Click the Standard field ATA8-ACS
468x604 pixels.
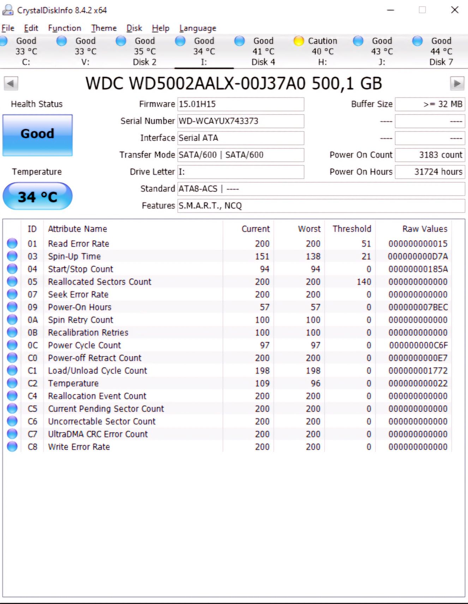pyautogui.click(x=321, y=189)
